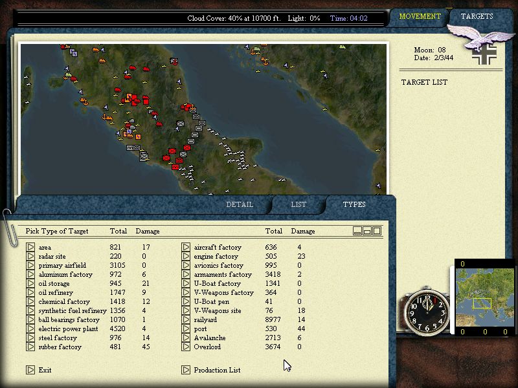Click the 'Exit' label

point(45,370)
